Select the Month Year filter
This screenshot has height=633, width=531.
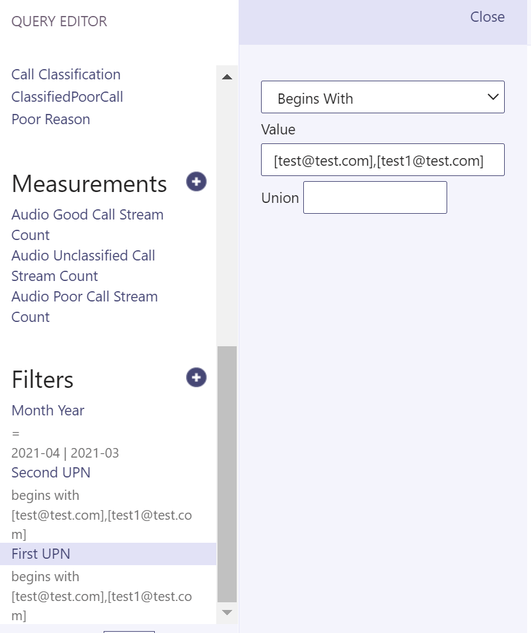coord(47,410)
